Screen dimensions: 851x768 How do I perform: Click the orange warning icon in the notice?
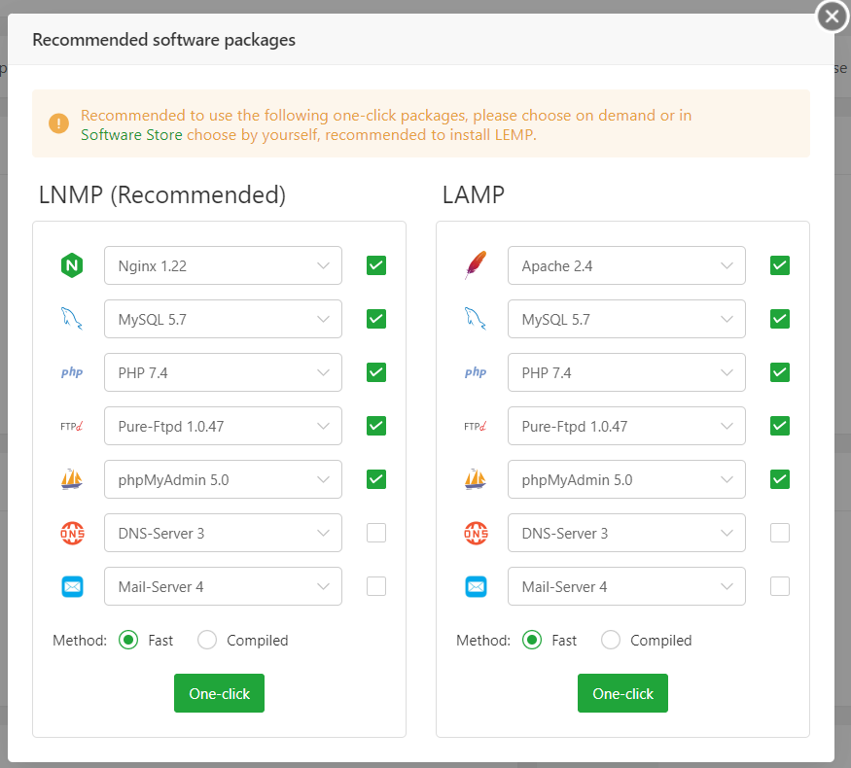58,123
